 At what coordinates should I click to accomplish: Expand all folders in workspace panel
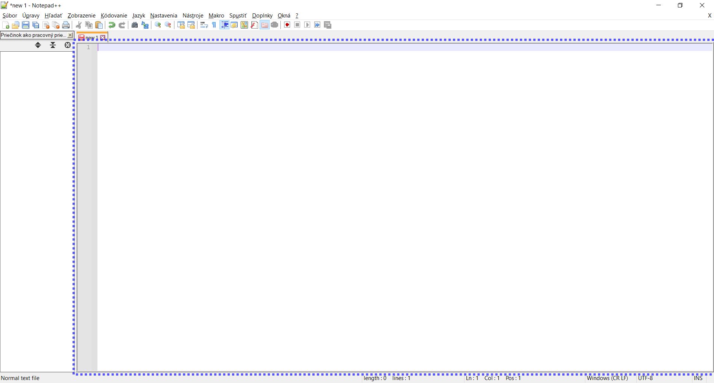click(x=38, y=45)
